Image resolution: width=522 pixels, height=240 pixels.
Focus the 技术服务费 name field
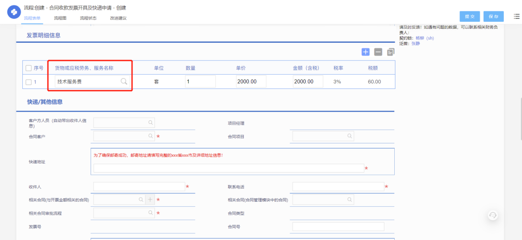(93, 82)
